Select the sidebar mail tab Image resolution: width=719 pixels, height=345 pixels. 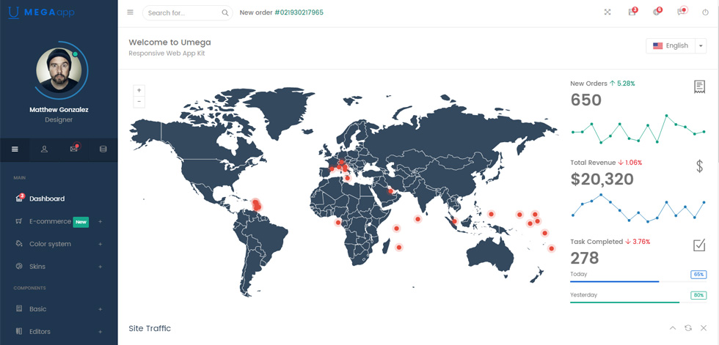tap(73, 149)
